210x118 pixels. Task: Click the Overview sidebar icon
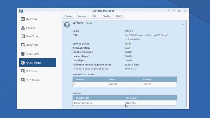click(x=23, y=19)
